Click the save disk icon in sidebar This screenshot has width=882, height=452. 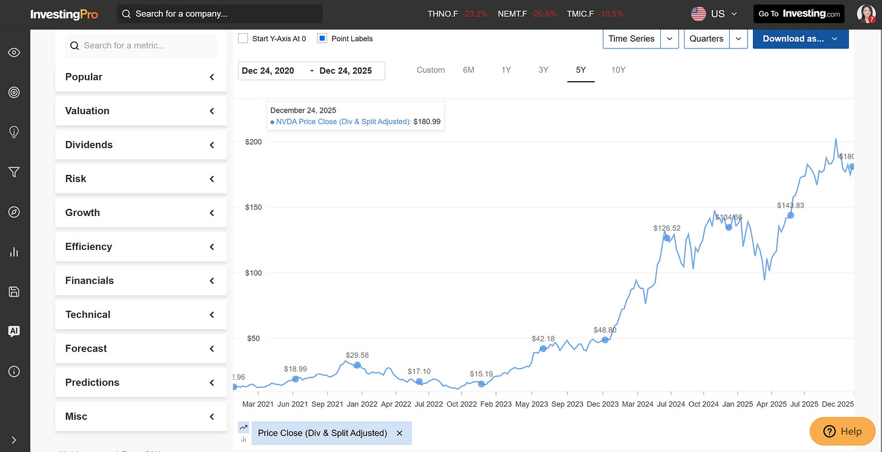click(x=15, y=292)
